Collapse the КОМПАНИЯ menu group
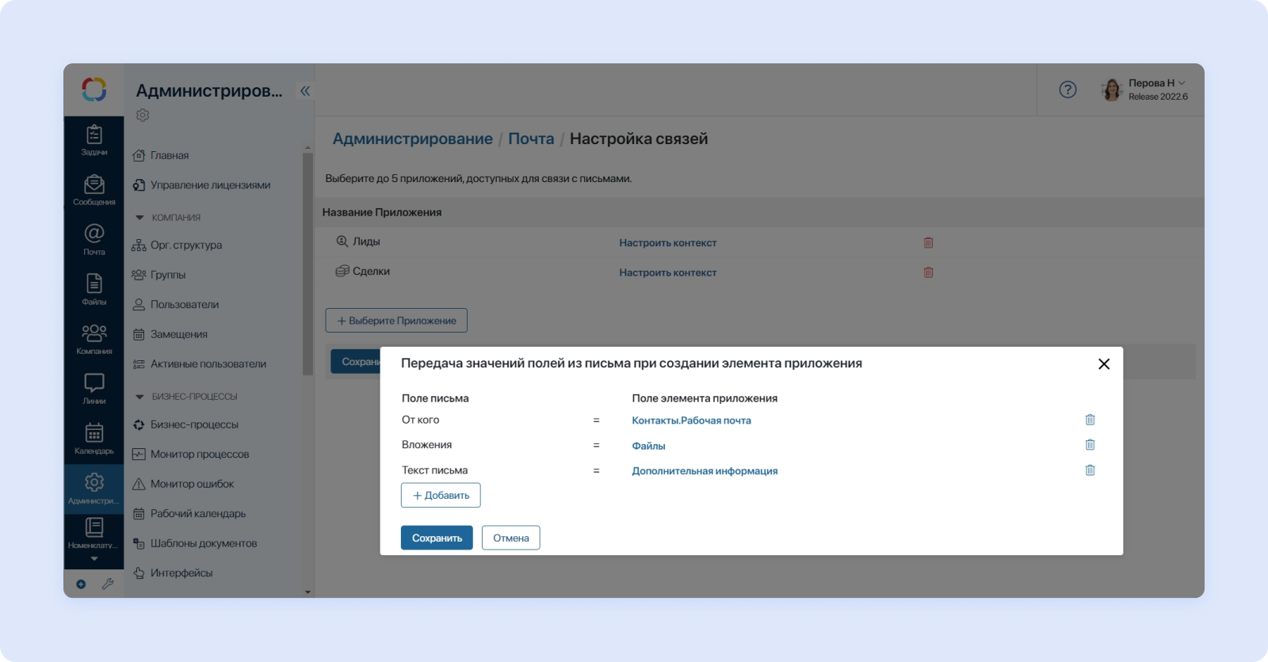 pos(139,218)
